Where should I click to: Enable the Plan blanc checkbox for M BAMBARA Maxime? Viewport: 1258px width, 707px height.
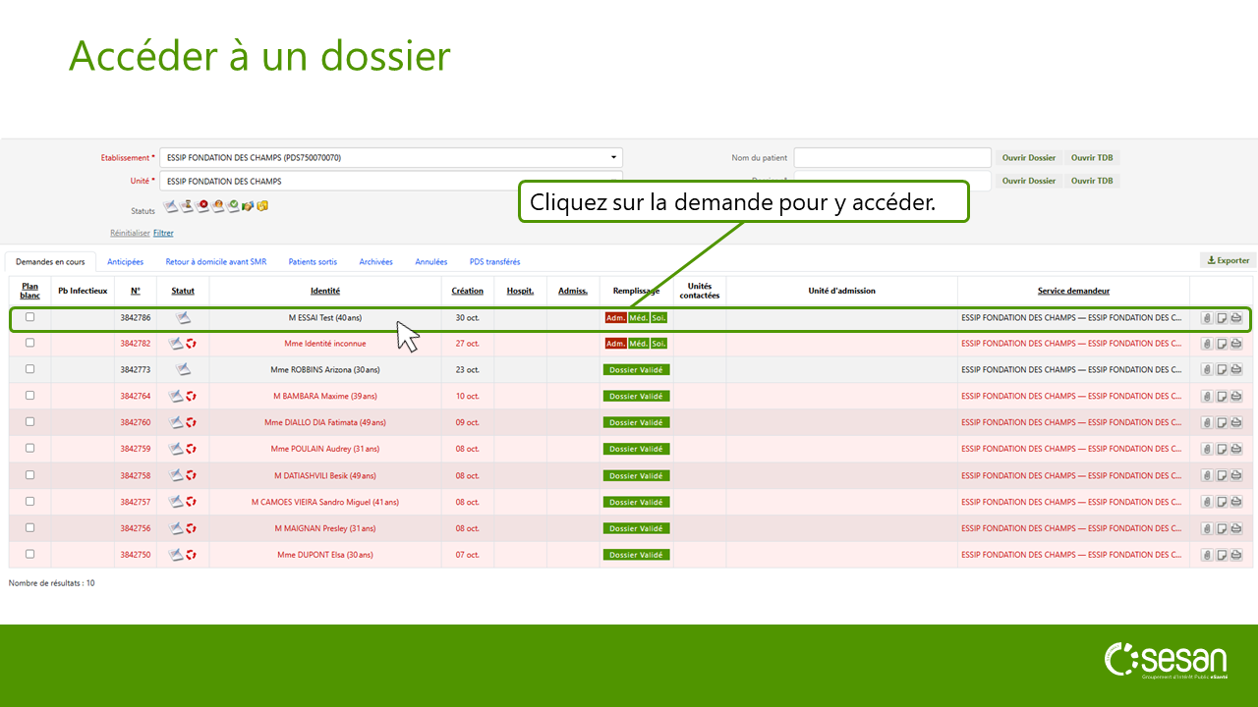coord(29,396)
